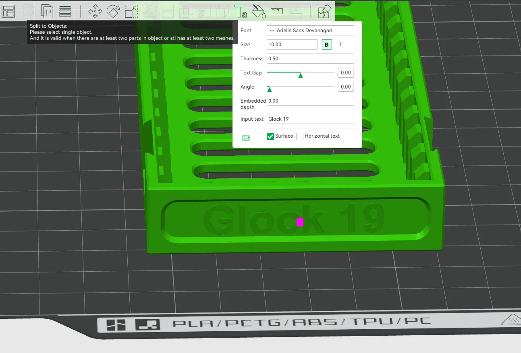Select the Lay on face tool
The height and width of the screenshot is (353, 521).
150,11
